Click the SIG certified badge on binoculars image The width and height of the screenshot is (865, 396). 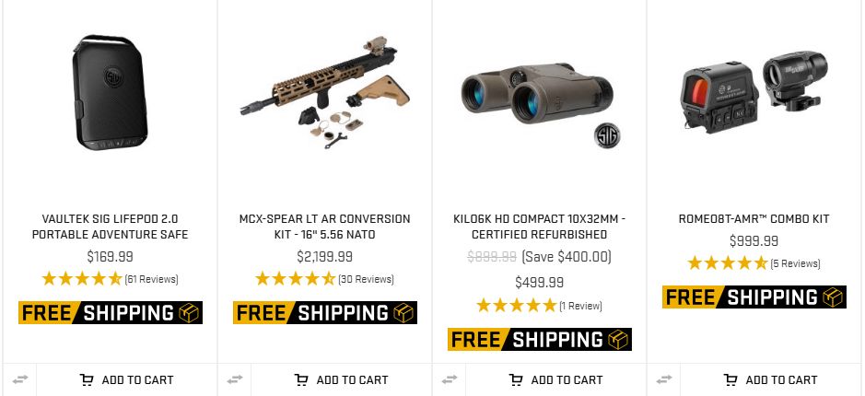[607, 134]
